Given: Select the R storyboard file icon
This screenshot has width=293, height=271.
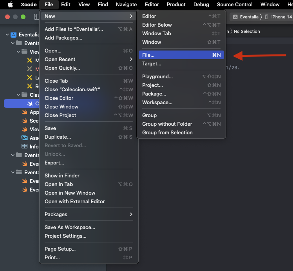Looking at the screenshot, I should point(29,86).
